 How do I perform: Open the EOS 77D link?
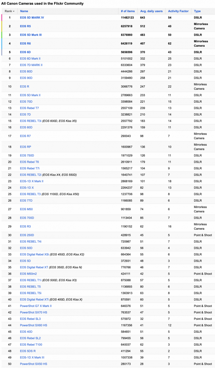pos(26,201)
